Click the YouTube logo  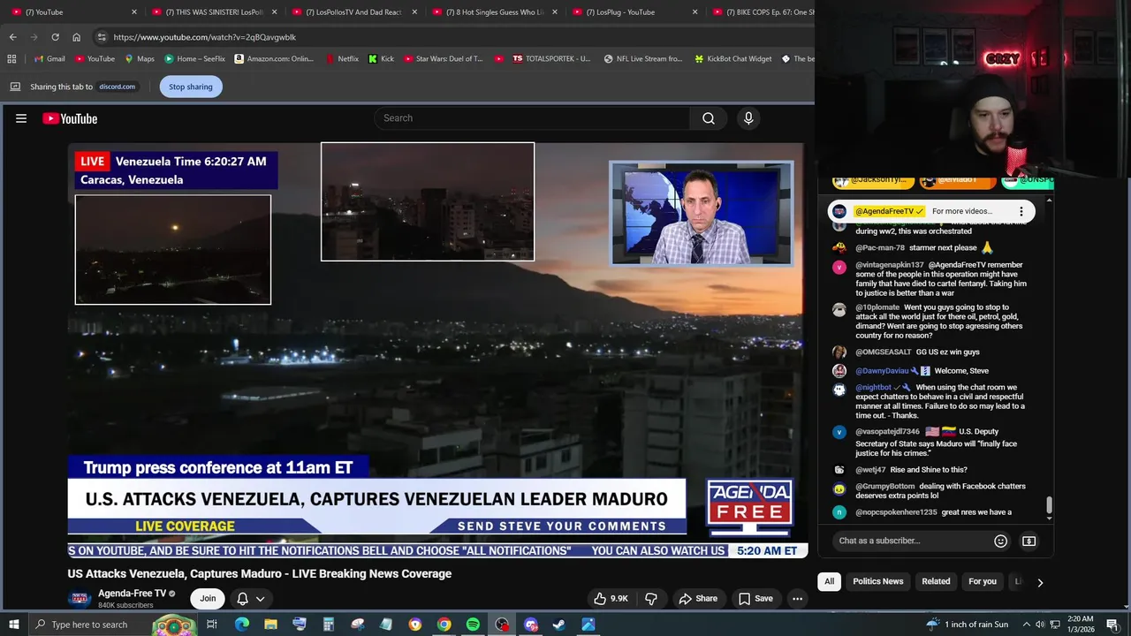tap(70, 118)
